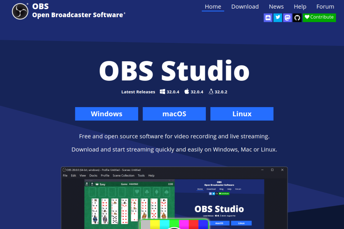Open the Discord chat icon

click(268, 18)
